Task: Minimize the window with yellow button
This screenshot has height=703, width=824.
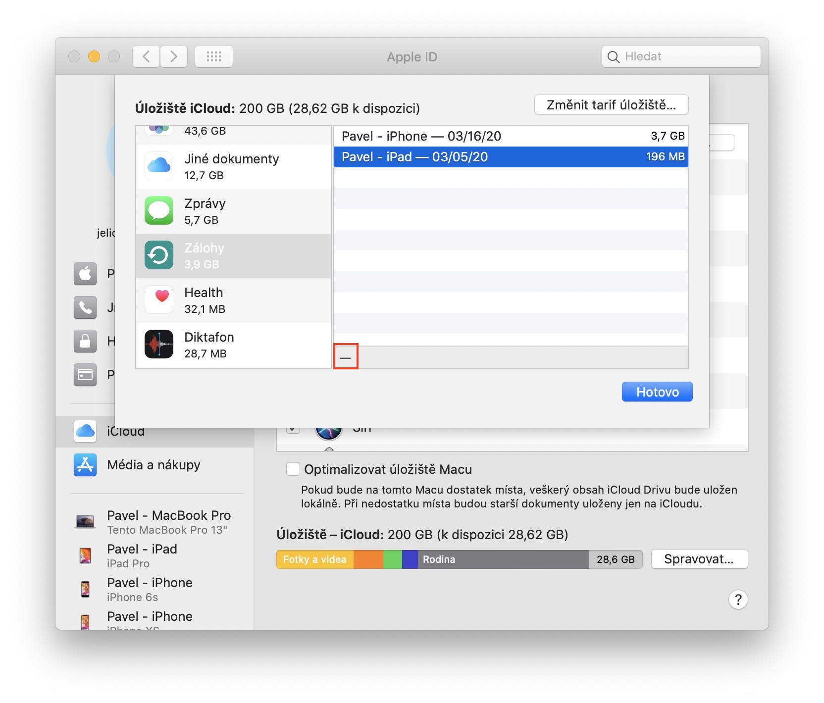Action: (x=94, y=56)
